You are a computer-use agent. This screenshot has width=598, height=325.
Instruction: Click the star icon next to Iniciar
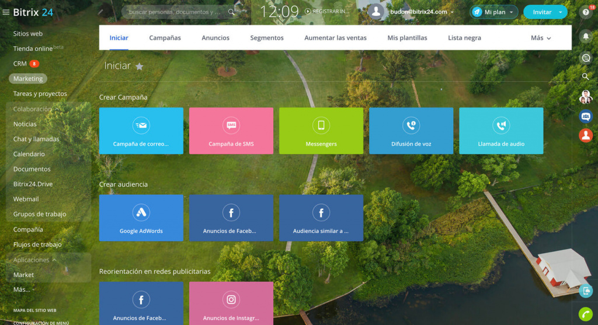click(x=140, y=67)
